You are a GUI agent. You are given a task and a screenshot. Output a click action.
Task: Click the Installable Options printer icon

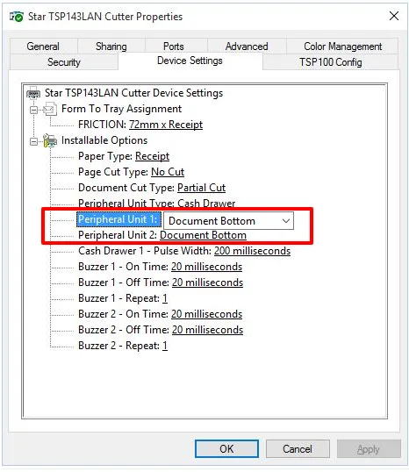pos(50,140)
